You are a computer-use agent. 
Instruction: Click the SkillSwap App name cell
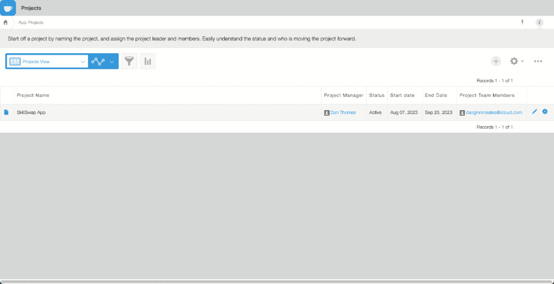click(x=167, y=112)
